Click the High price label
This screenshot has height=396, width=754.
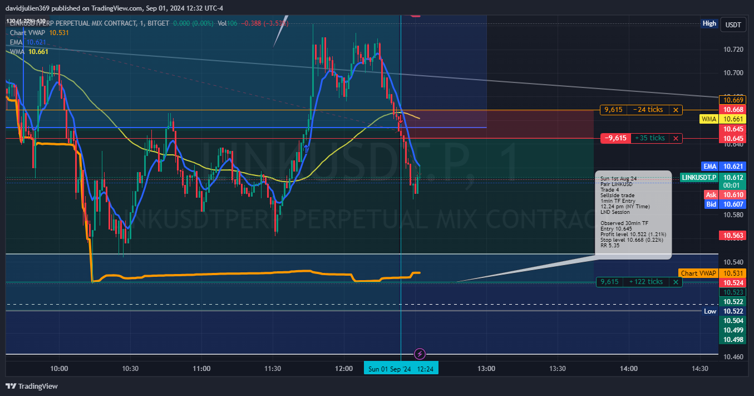pos(709,23)
